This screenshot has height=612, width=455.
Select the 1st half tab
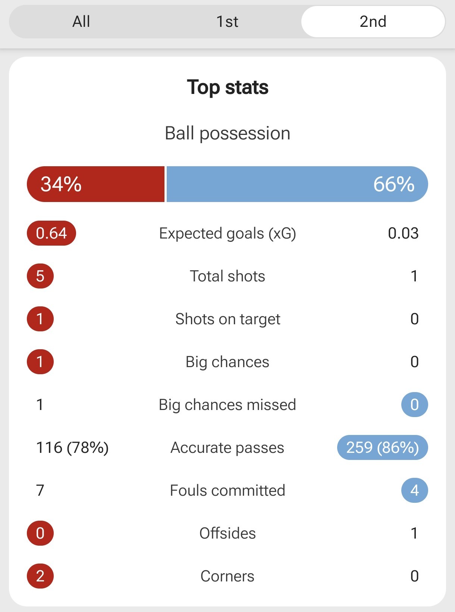click(227, 22)
